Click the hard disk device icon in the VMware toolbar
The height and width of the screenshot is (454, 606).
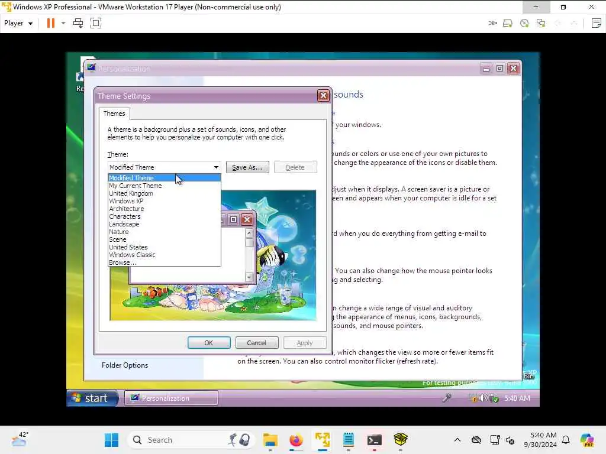(507, 24)
